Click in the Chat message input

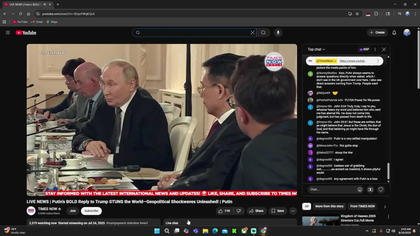(331, 189)
